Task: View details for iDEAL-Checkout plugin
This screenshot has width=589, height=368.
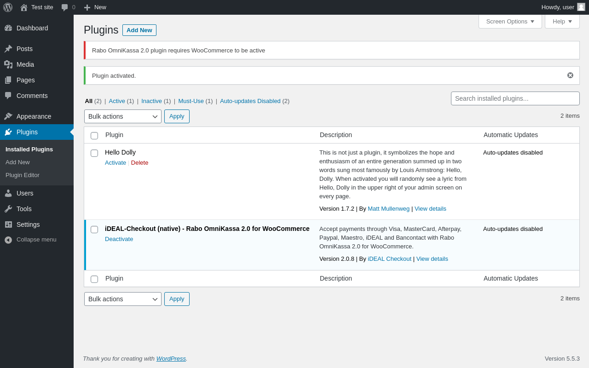Action: pos(432,259)
